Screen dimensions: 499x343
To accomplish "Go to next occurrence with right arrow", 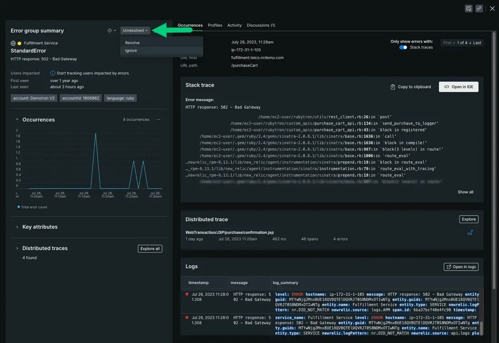I will click(470, 43).
